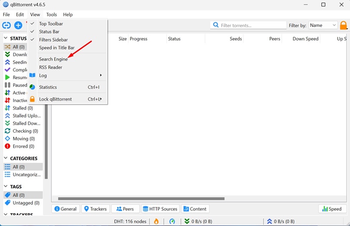
Task: Click the All (0) status shuffle icon
Action: click(x=7, y=47)
